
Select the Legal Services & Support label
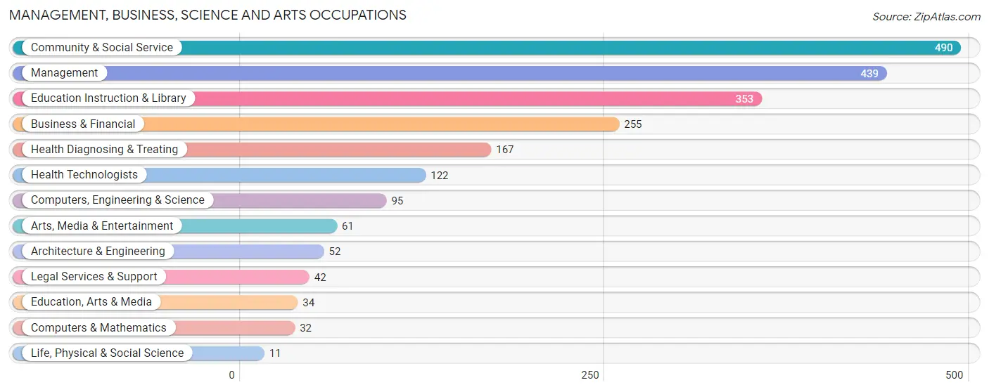[94, 277]
